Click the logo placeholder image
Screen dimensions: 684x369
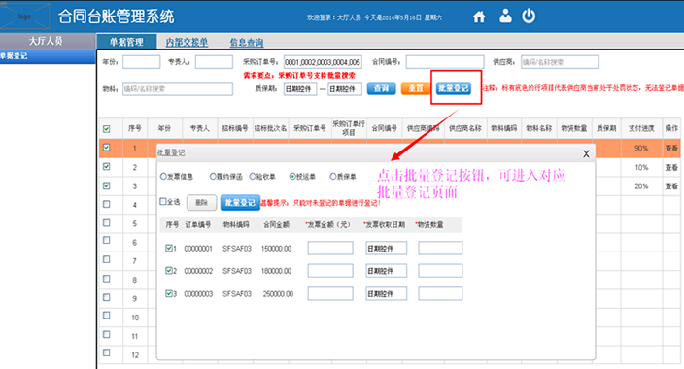[24, 17]
